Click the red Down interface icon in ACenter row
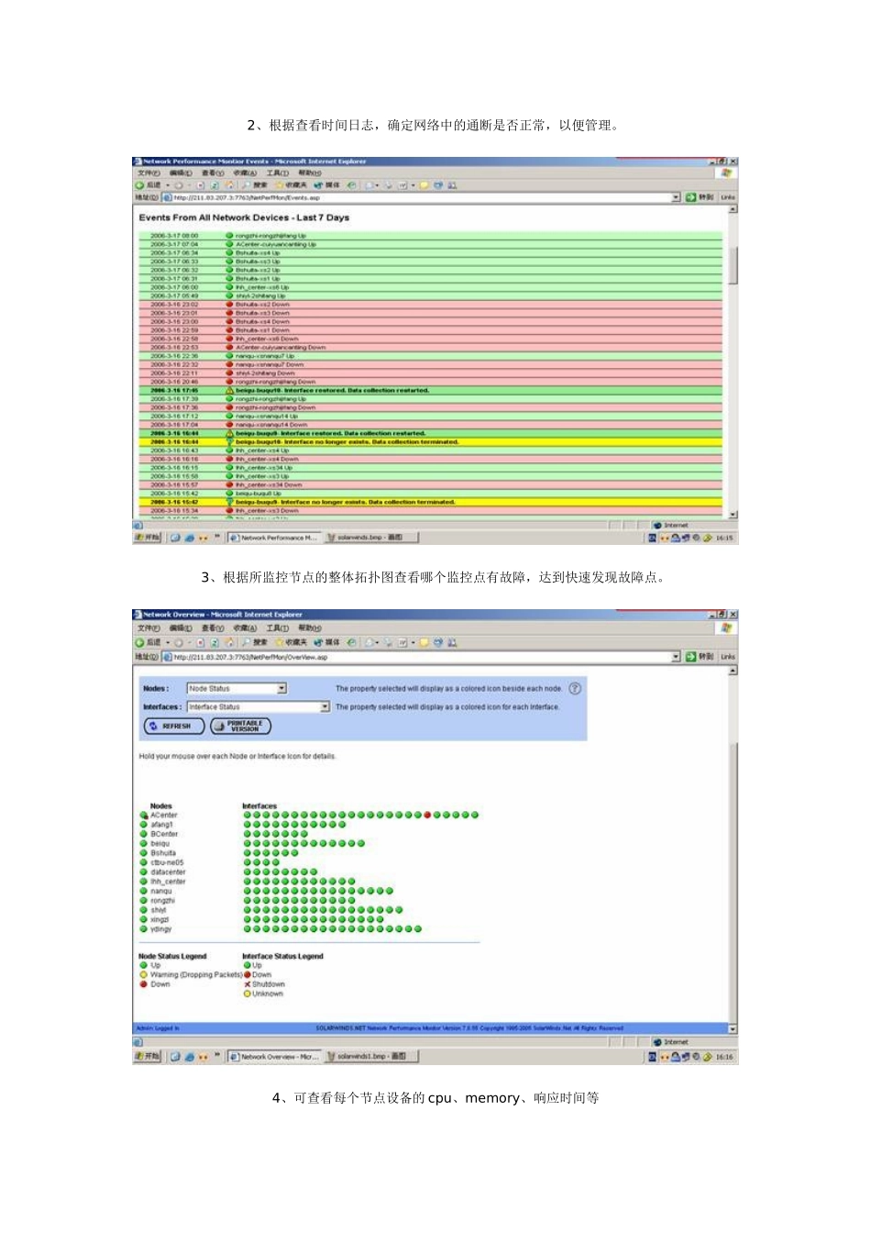The image size is (871, 1233). 427,815
